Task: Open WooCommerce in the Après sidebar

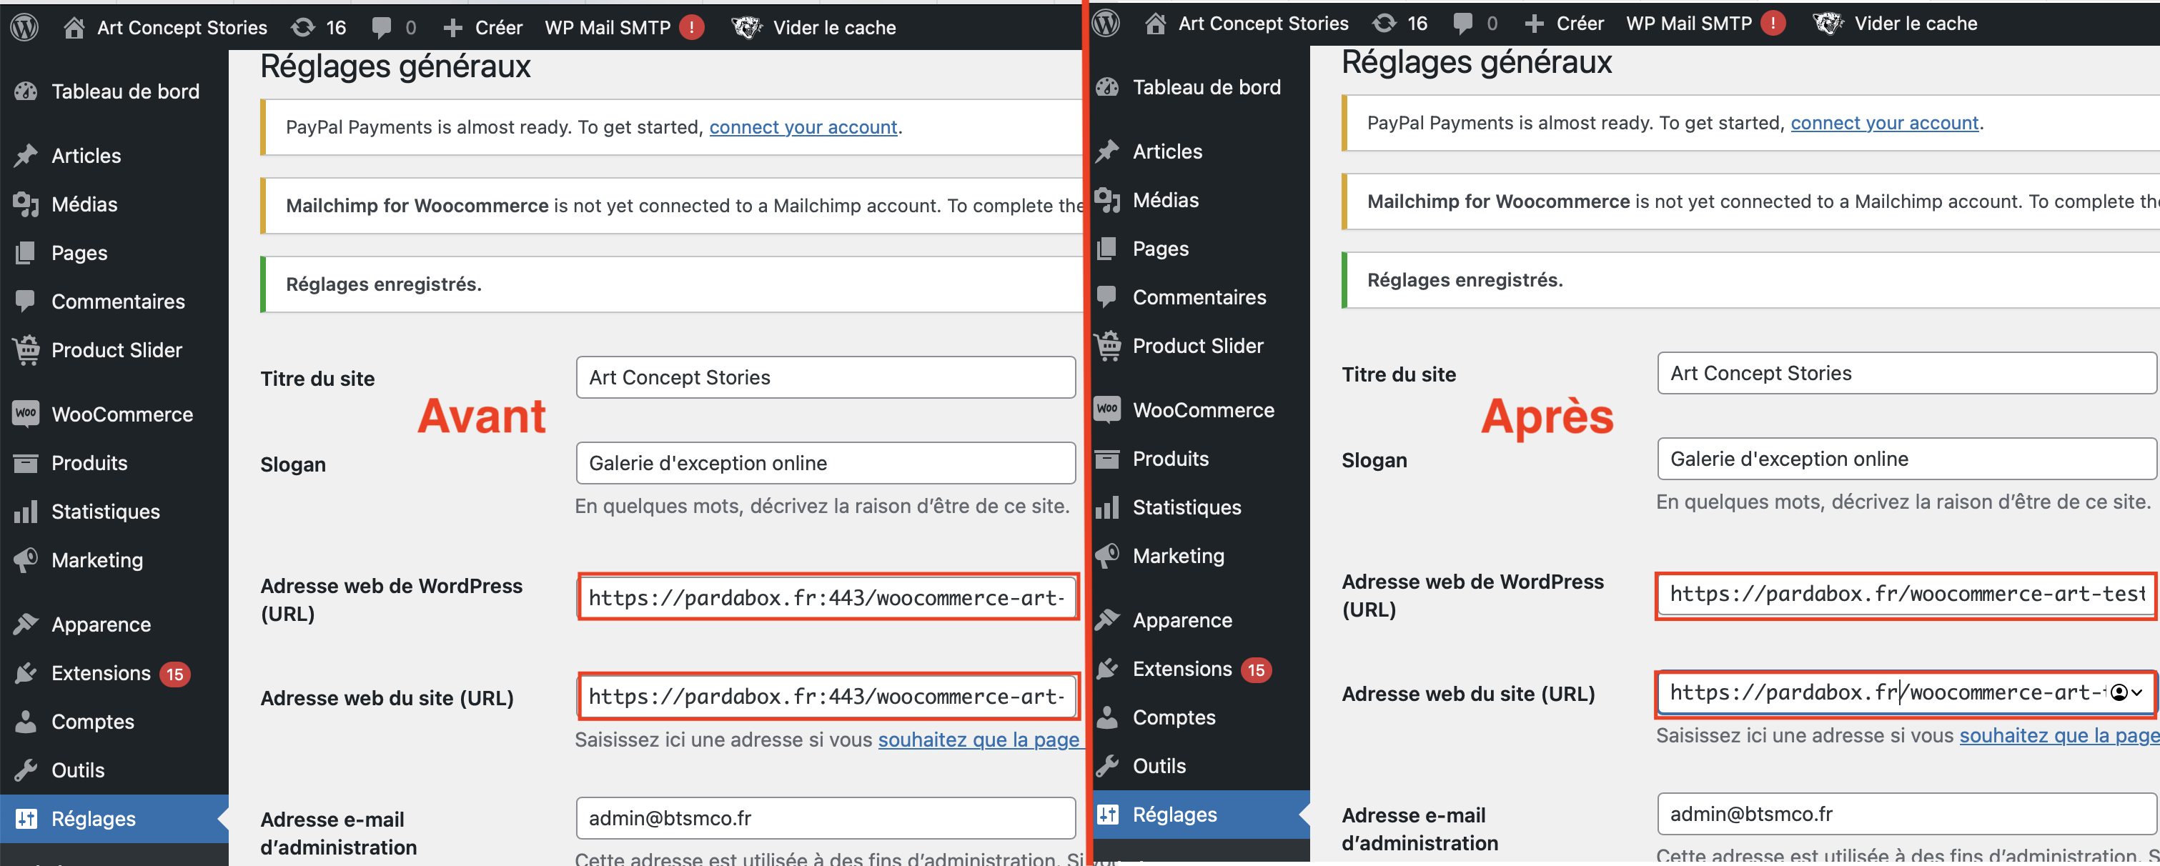Action: click(1203, 410)
